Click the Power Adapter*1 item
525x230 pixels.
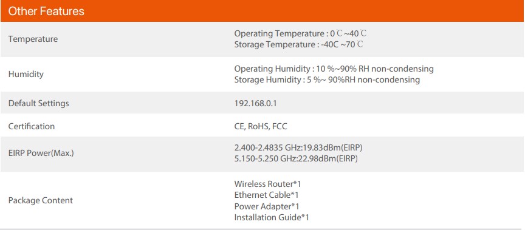[267, 206]
